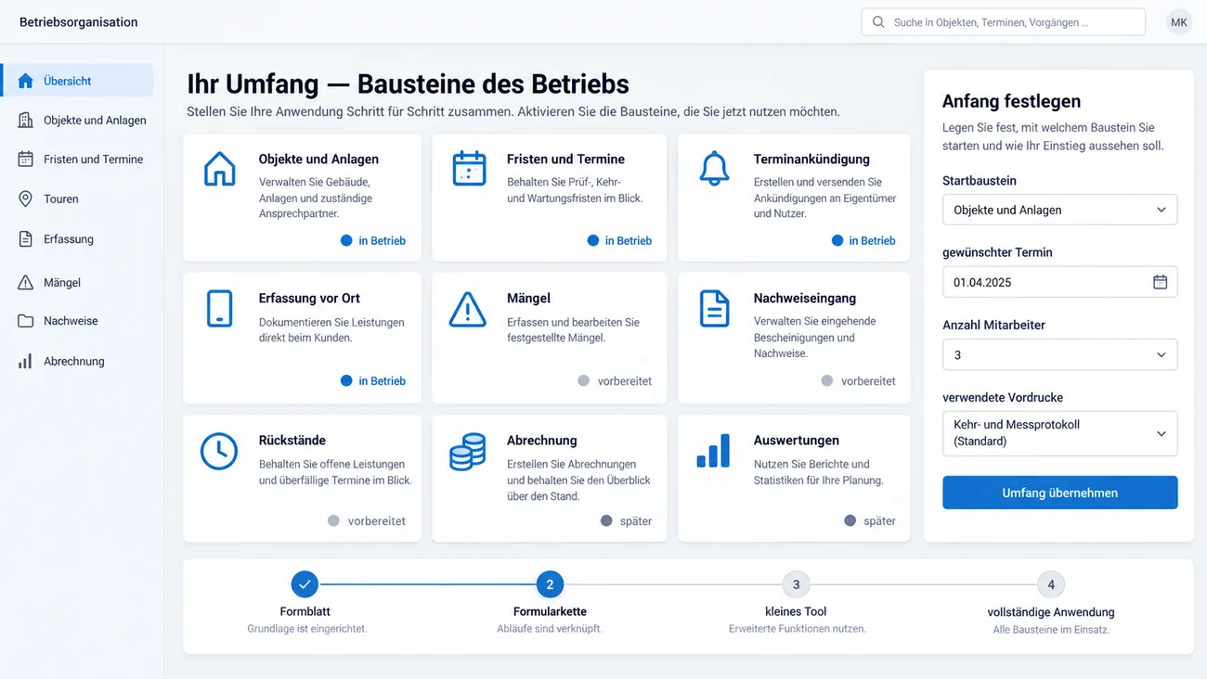Click the folder icon beside Nachweise

[x=26, y=321]
